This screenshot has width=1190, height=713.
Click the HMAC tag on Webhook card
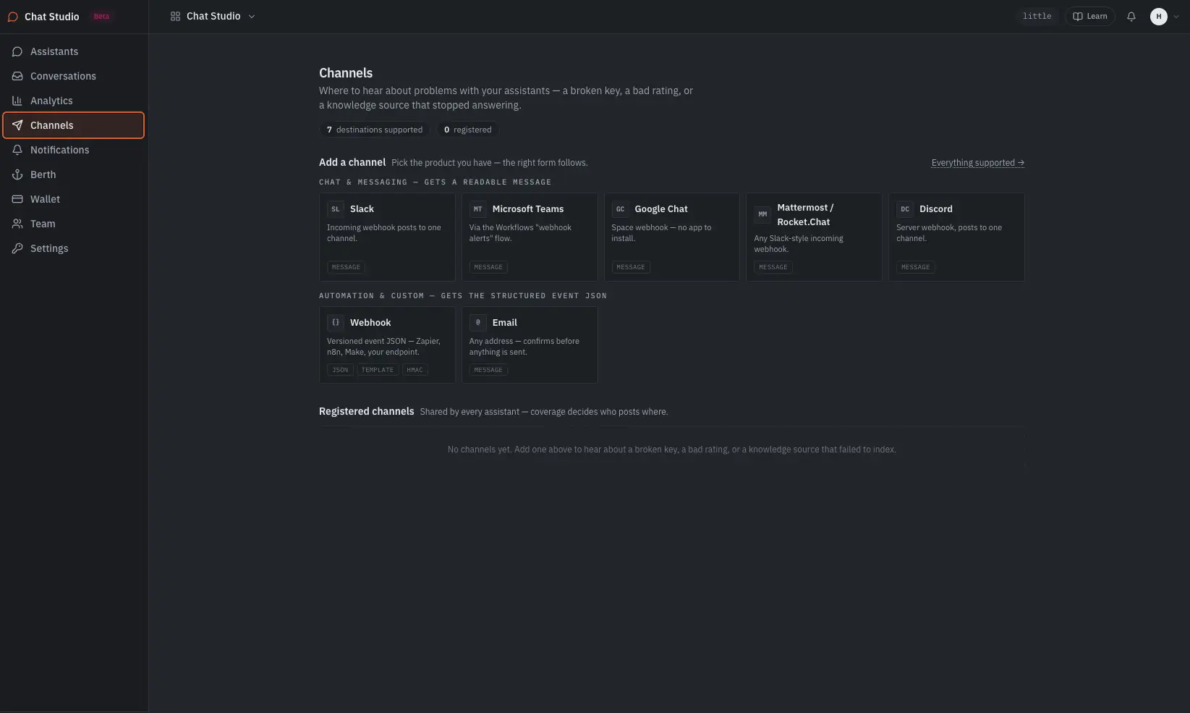pyautogui.click(x=415, y=370)
